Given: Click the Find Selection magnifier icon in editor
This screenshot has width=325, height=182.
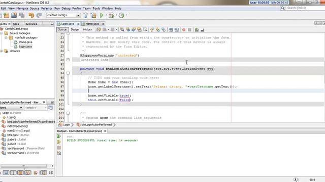Looking at the screenshot, I should 122,30.
